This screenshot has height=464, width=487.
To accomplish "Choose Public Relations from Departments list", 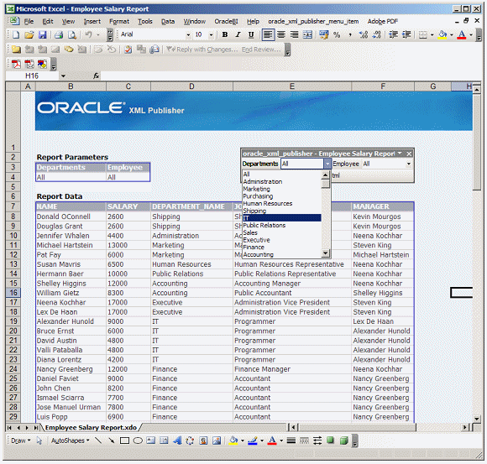I will (281, 226).
